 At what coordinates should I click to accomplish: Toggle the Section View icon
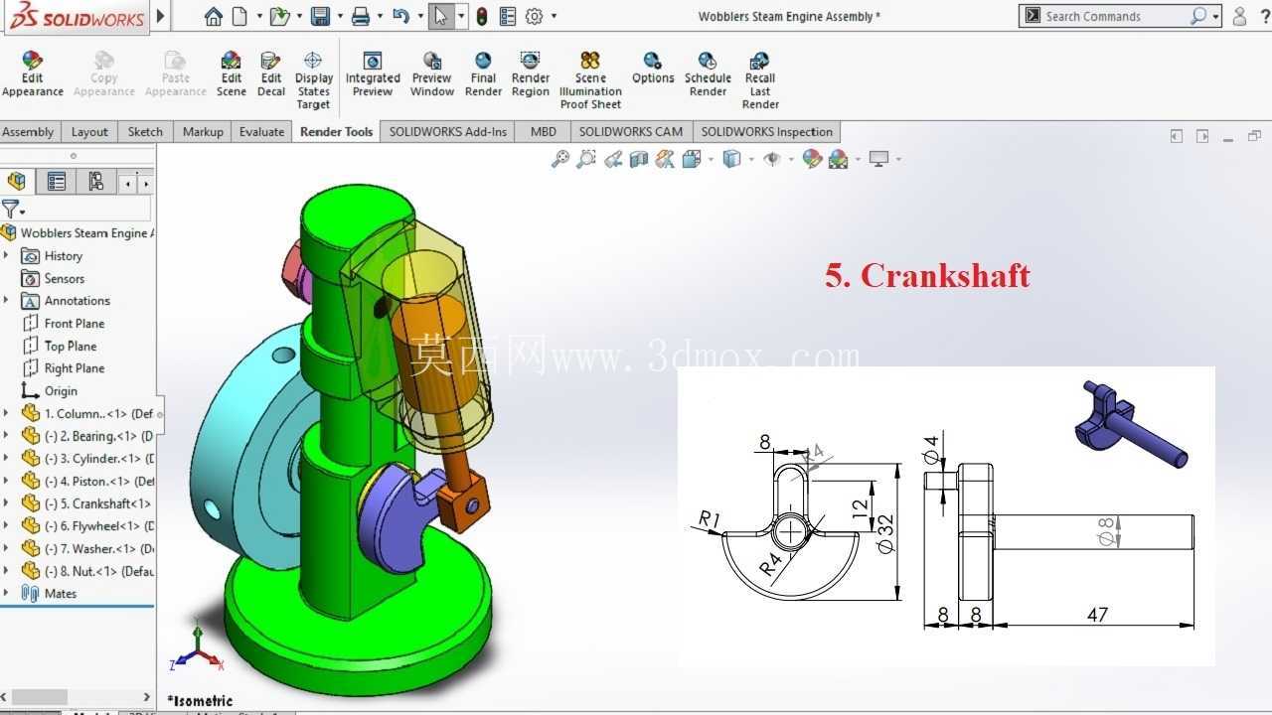[639, 159]
